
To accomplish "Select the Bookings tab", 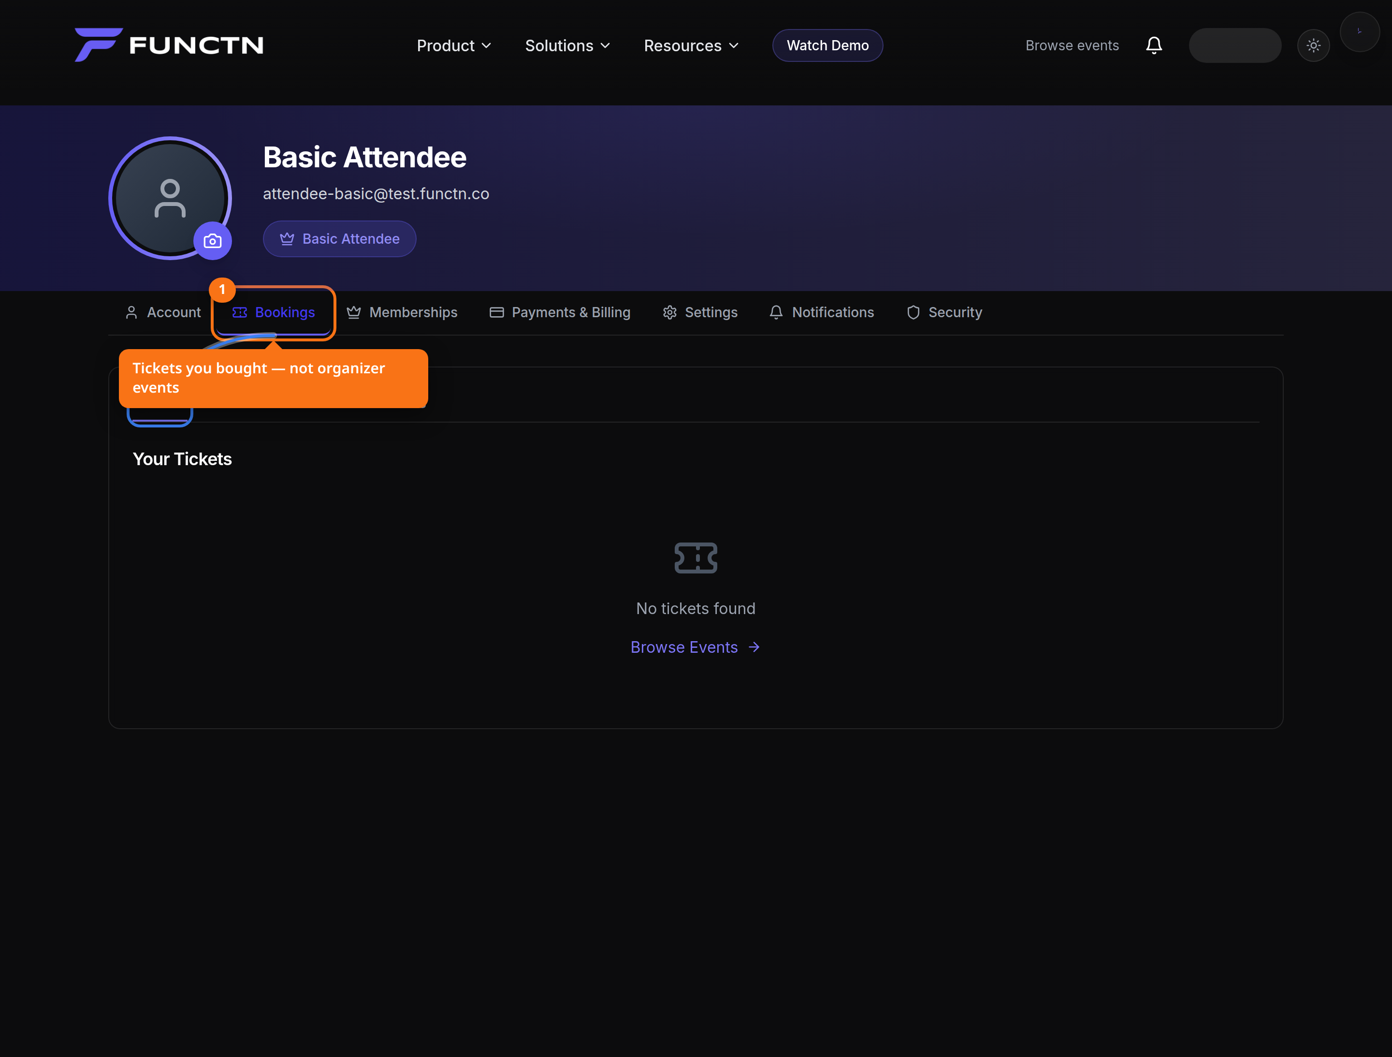I will point(274,312).
